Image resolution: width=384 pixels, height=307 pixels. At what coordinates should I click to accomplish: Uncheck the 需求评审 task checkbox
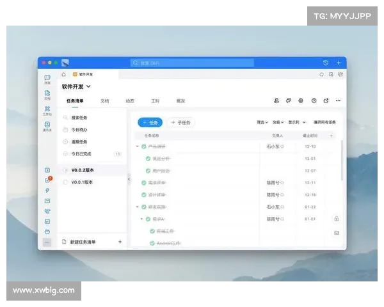(144, 183)
